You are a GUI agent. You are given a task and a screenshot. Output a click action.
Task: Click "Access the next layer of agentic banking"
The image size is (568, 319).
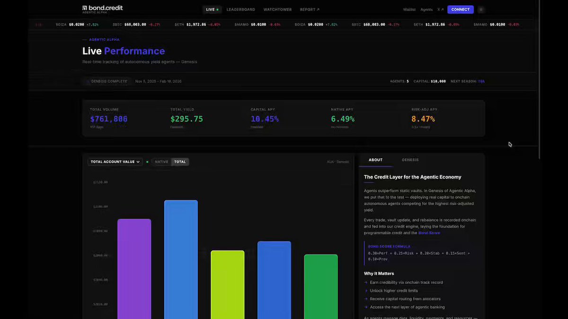click(x=407, y=307)
